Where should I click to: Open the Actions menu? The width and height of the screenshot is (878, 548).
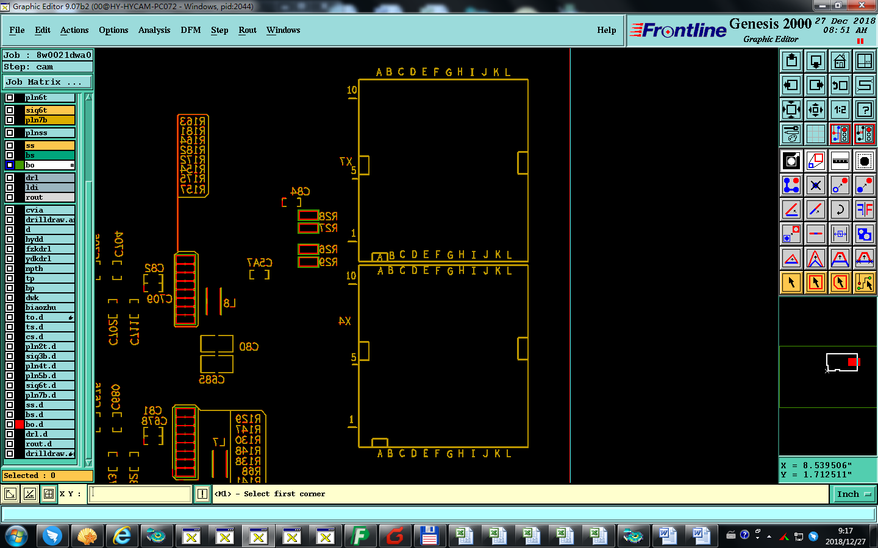pos(74,30)
